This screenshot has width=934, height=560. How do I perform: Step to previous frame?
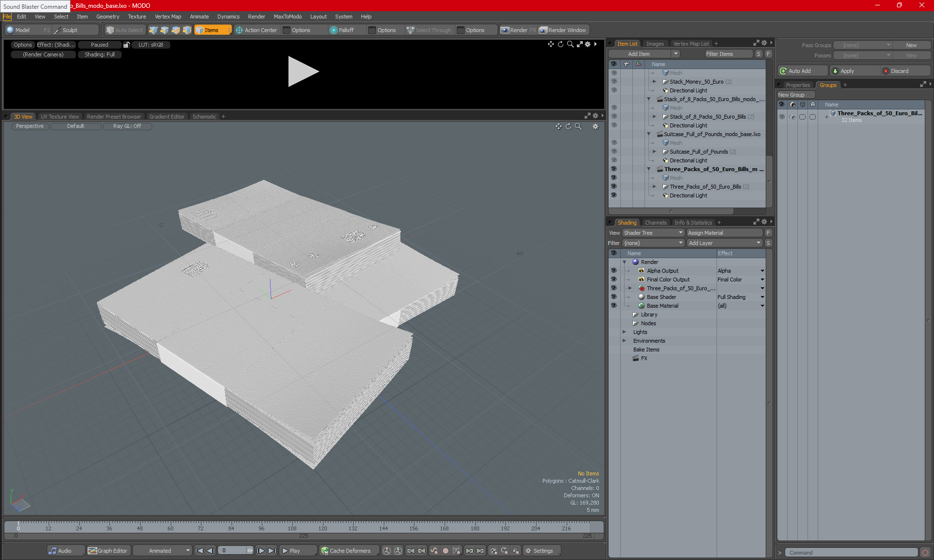(x=211, y=551)
